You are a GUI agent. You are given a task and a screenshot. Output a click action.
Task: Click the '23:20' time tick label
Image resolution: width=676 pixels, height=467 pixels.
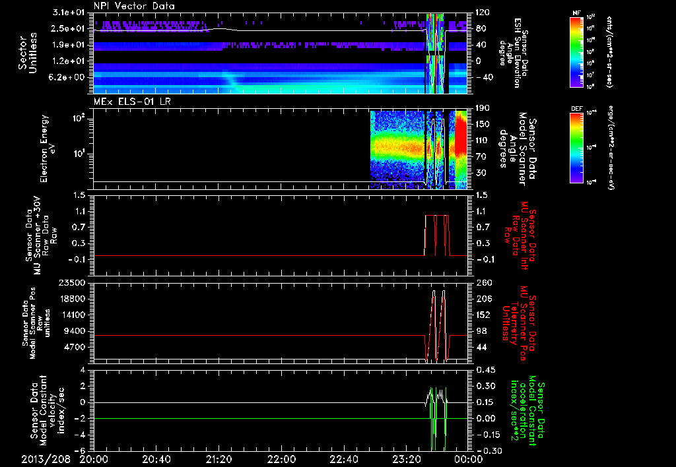pos(405,460)
